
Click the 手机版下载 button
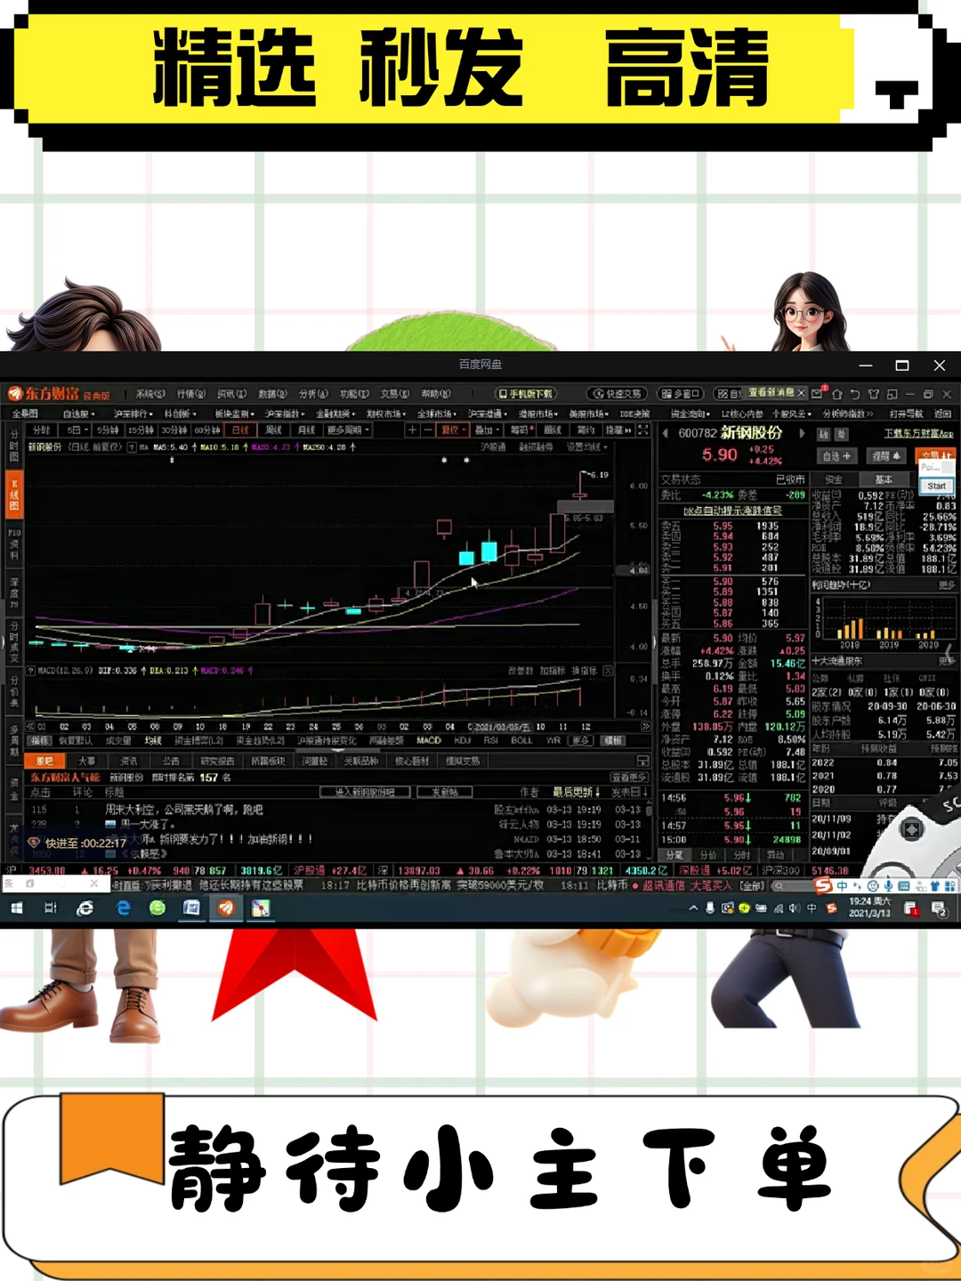click(x=526, y=393)
